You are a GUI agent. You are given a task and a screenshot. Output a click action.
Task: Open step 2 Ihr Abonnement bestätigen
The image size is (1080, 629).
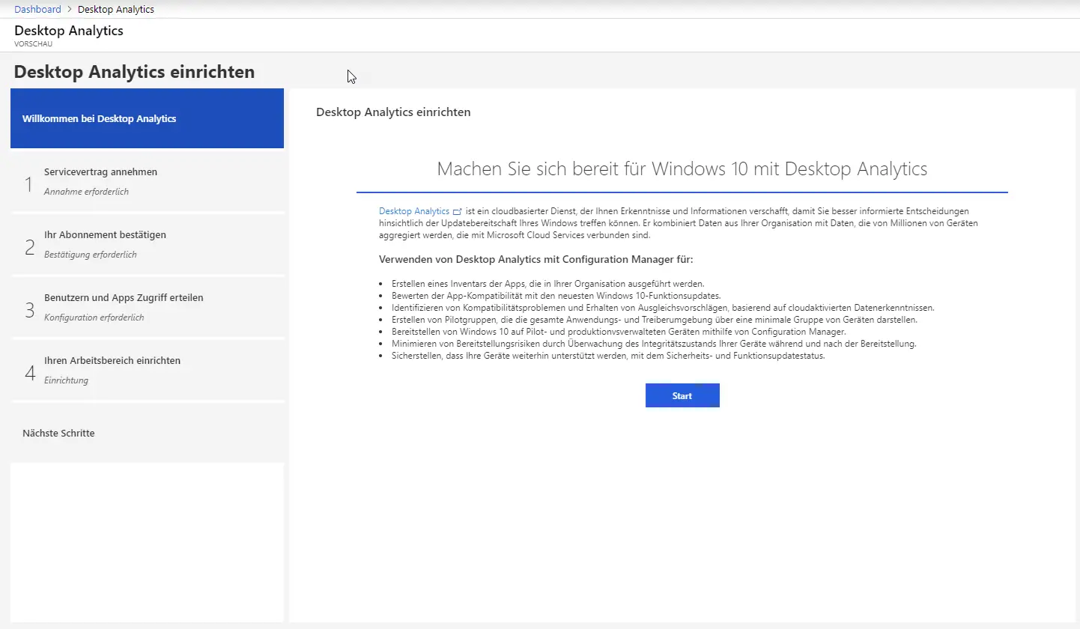coord(147,244)
